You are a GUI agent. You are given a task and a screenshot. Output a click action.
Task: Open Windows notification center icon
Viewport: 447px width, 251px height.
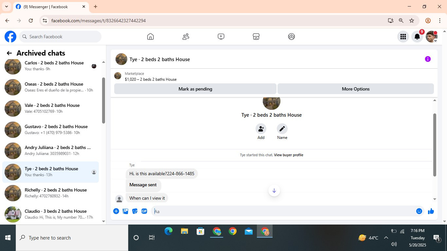[436, 238]
